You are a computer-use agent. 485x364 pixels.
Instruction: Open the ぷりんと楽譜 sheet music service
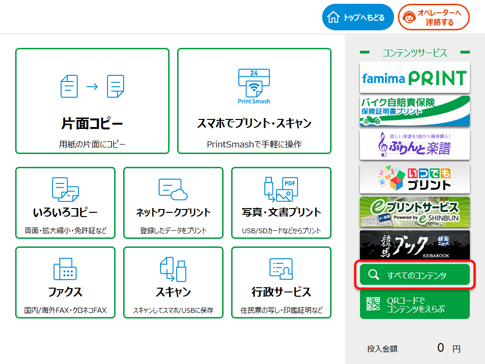414,145
